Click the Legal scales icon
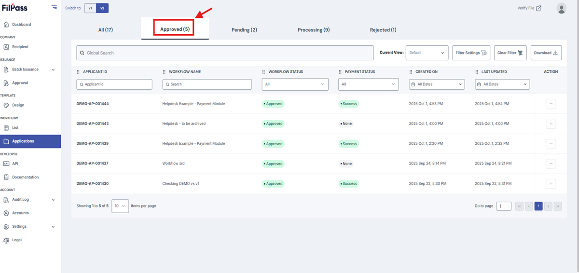This screenshot has width=579, height=273. click(x=6, y=240)
